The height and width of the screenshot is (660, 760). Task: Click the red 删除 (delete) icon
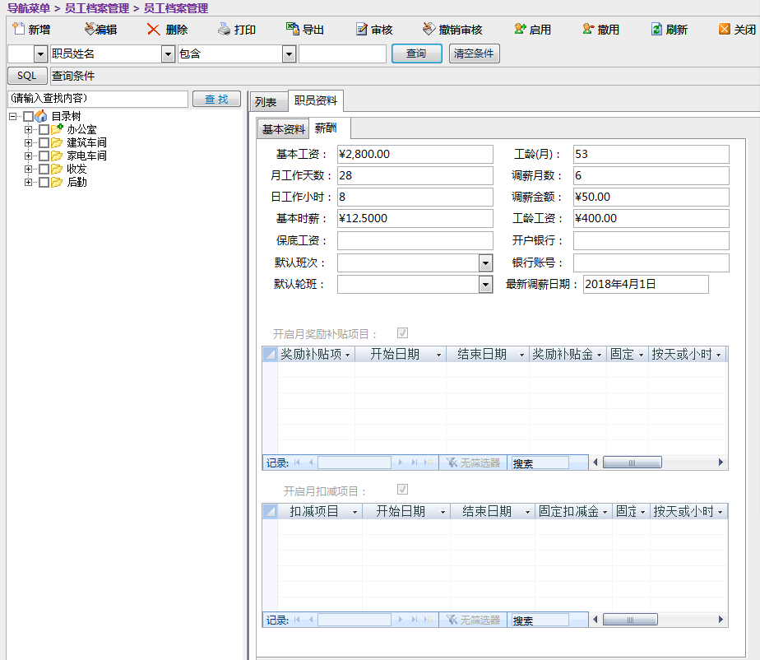pos(153,30)
